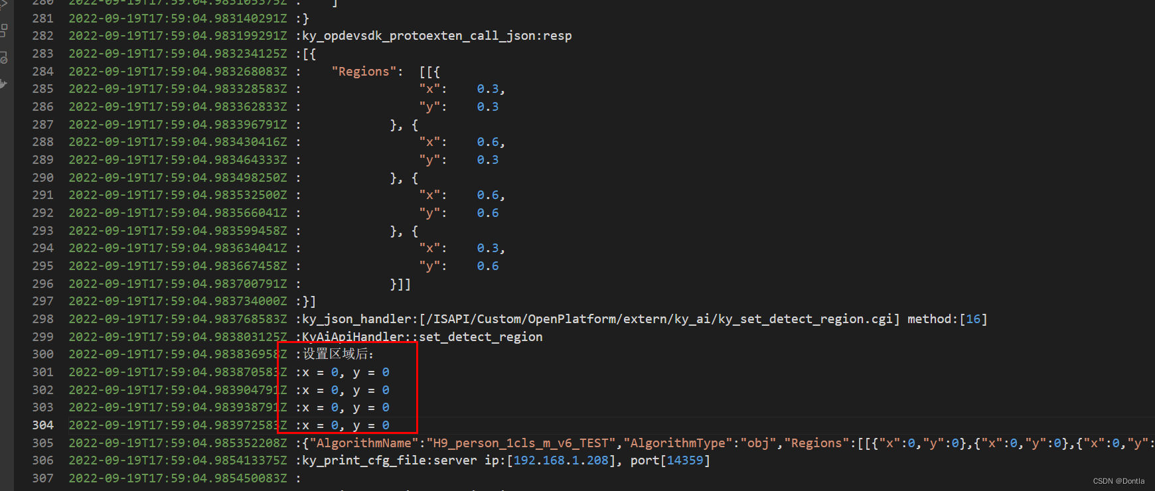
Task: Click the "AlgorithmType" key on line 305
Action: click(x=678, y=443)
